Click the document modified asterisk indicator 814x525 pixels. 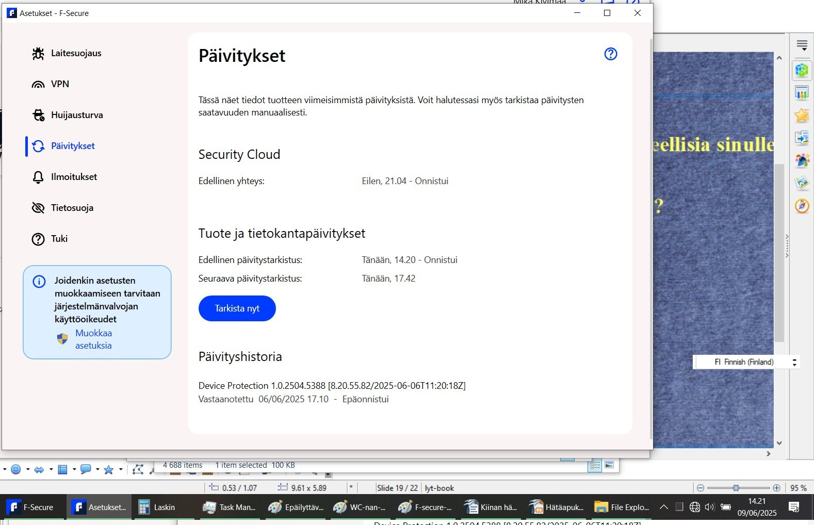click(x=351, y=487)
